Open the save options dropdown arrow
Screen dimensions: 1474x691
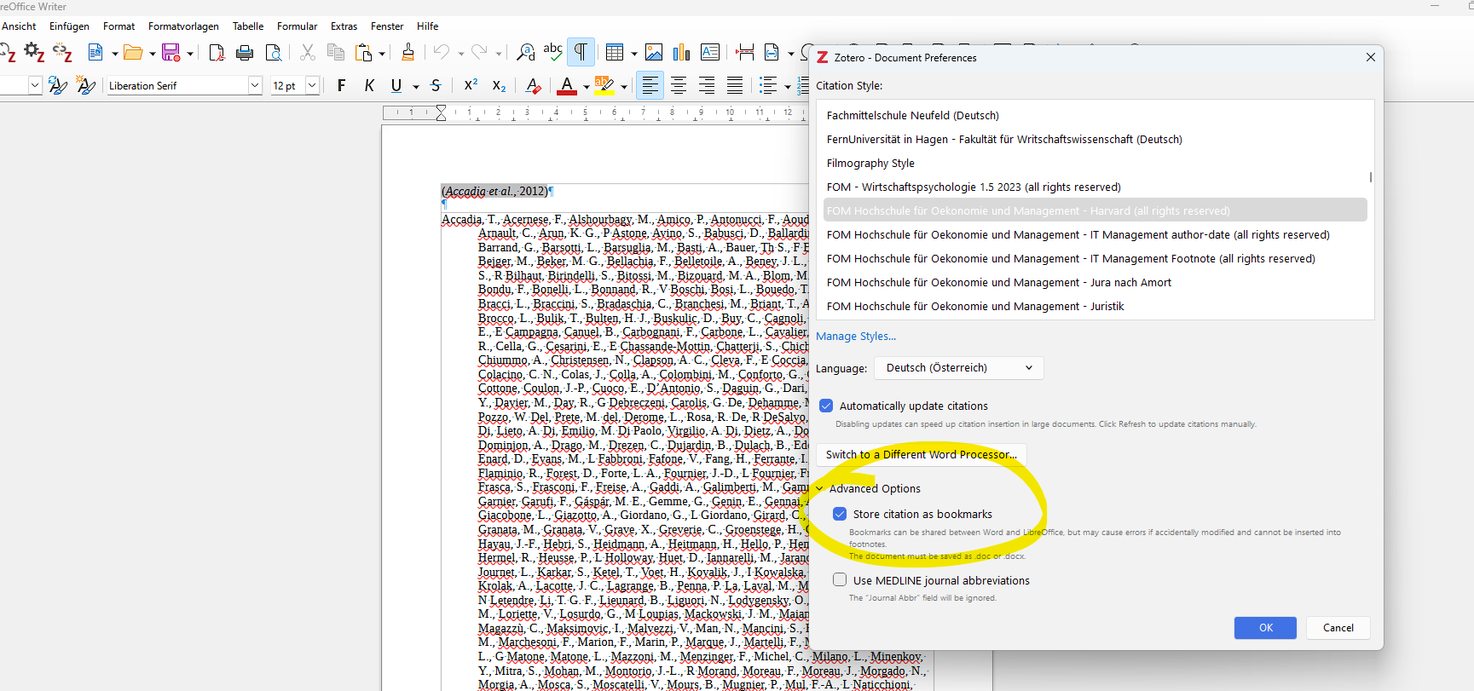189,54
